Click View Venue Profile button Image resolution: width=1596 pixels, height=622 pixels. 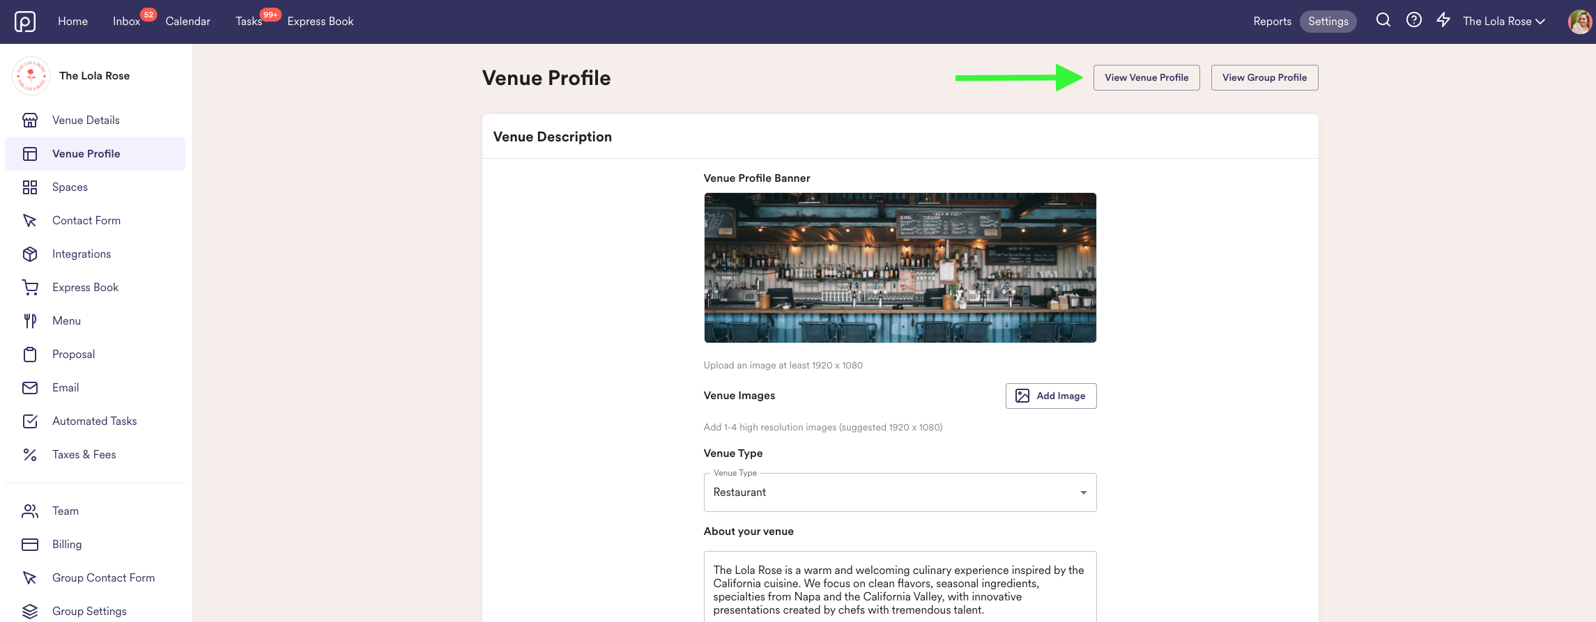coord(1146,77)
